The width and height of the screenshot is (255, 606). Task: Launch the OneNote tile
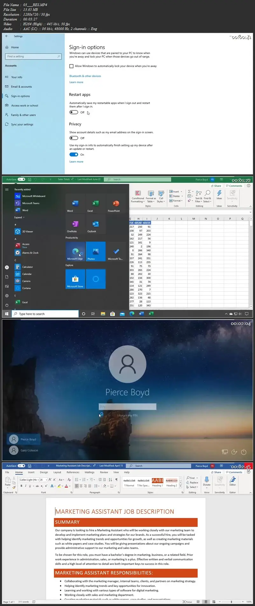75,225
